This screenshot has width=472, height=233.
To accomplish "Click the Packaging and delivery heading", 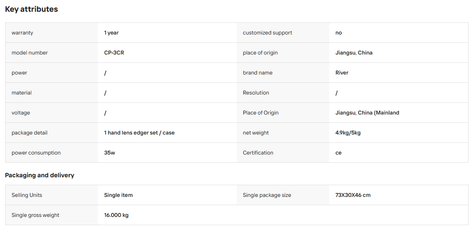I will point(40,175).
